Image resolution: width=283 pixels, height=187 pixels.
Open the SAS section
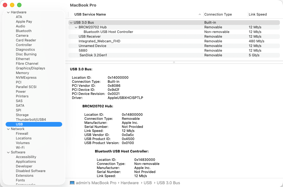[19, 101]
